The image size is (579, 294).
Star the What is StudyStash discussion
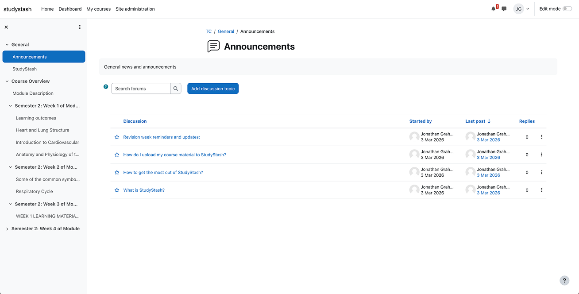[117, 190]
